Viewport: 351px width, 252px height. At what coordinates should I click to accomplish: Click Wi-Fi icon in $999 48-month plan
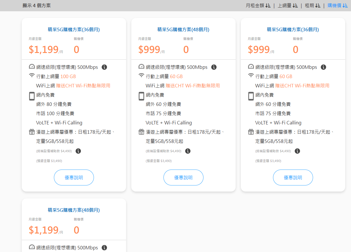[141, 76]
